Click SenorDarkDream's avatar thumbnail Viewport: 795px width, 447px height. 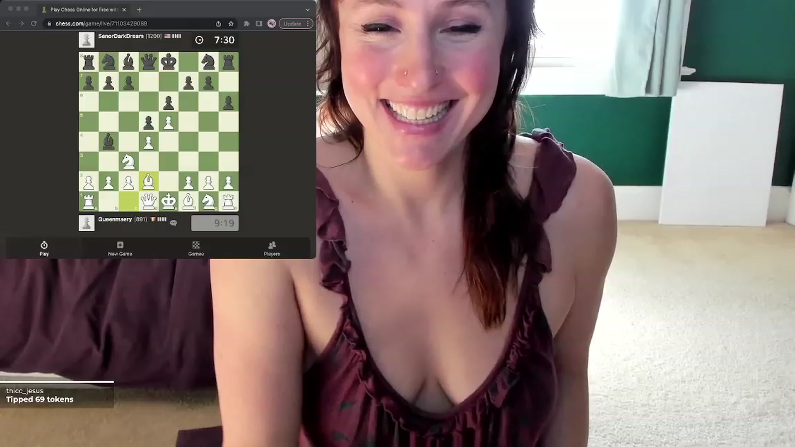(x=87, y=40)
